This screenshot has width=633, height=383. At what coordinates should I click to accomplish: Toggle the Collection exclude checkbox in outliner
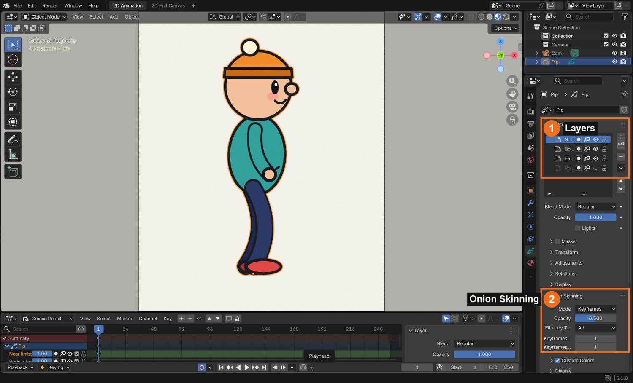pos(606,36)
